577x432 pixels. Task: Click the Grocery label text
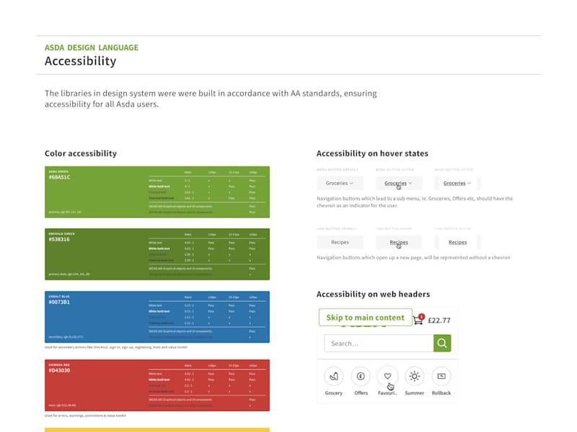coord(333,393)
